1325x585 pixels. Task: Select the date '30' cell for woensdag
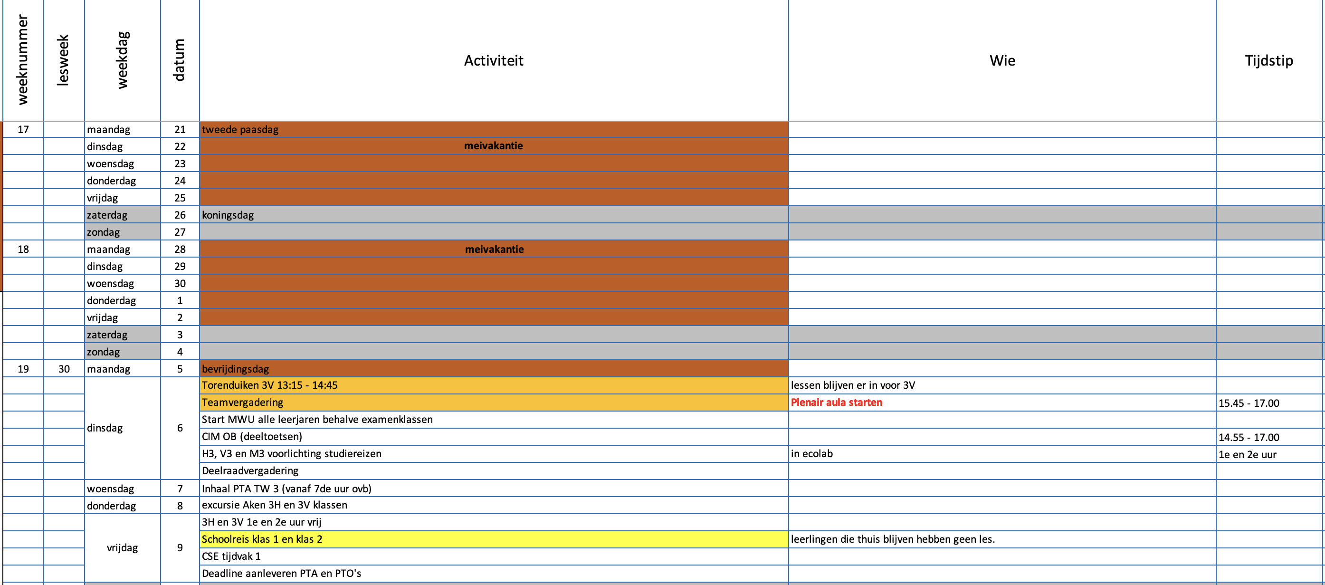pos(180,283)
